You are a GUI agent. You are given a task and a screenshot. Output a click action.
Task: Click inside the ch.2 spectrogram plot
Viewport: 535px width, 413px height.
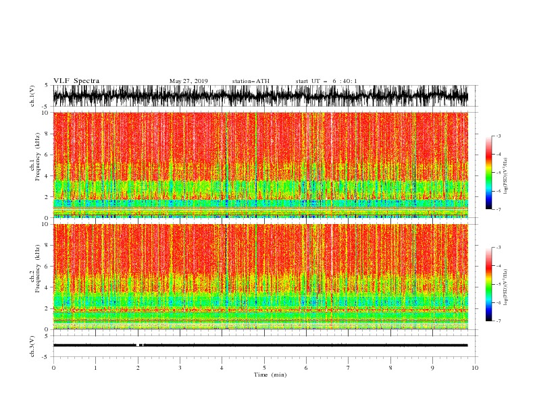pos(261,277)
